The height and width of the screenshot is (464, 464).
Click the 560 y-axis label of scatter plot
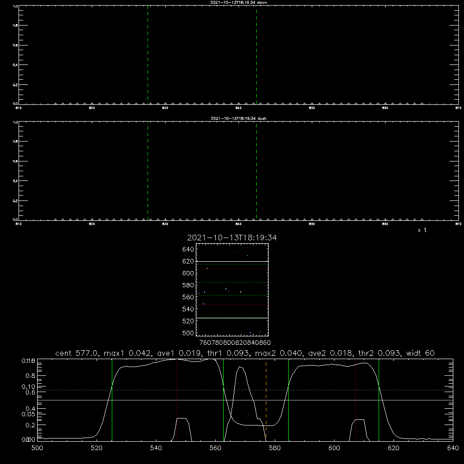click(188, 297)
